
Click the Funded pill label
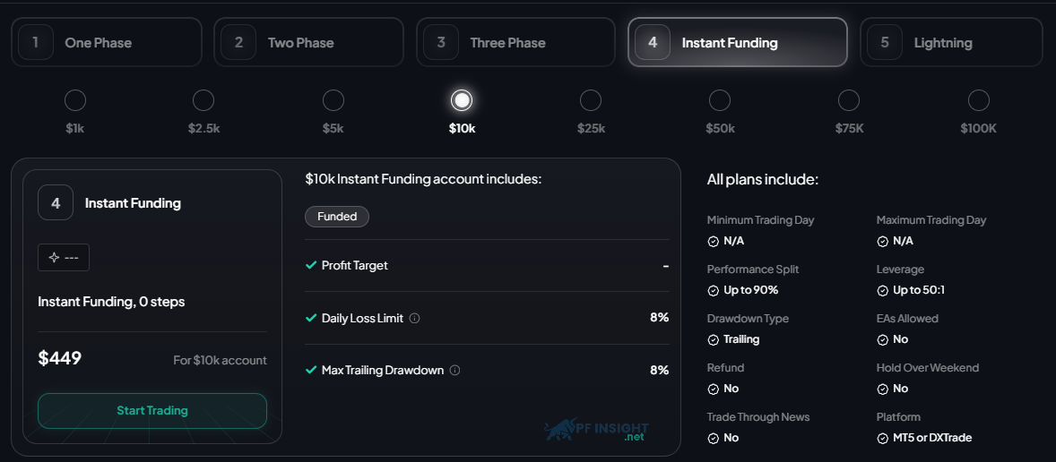[337, 217]
